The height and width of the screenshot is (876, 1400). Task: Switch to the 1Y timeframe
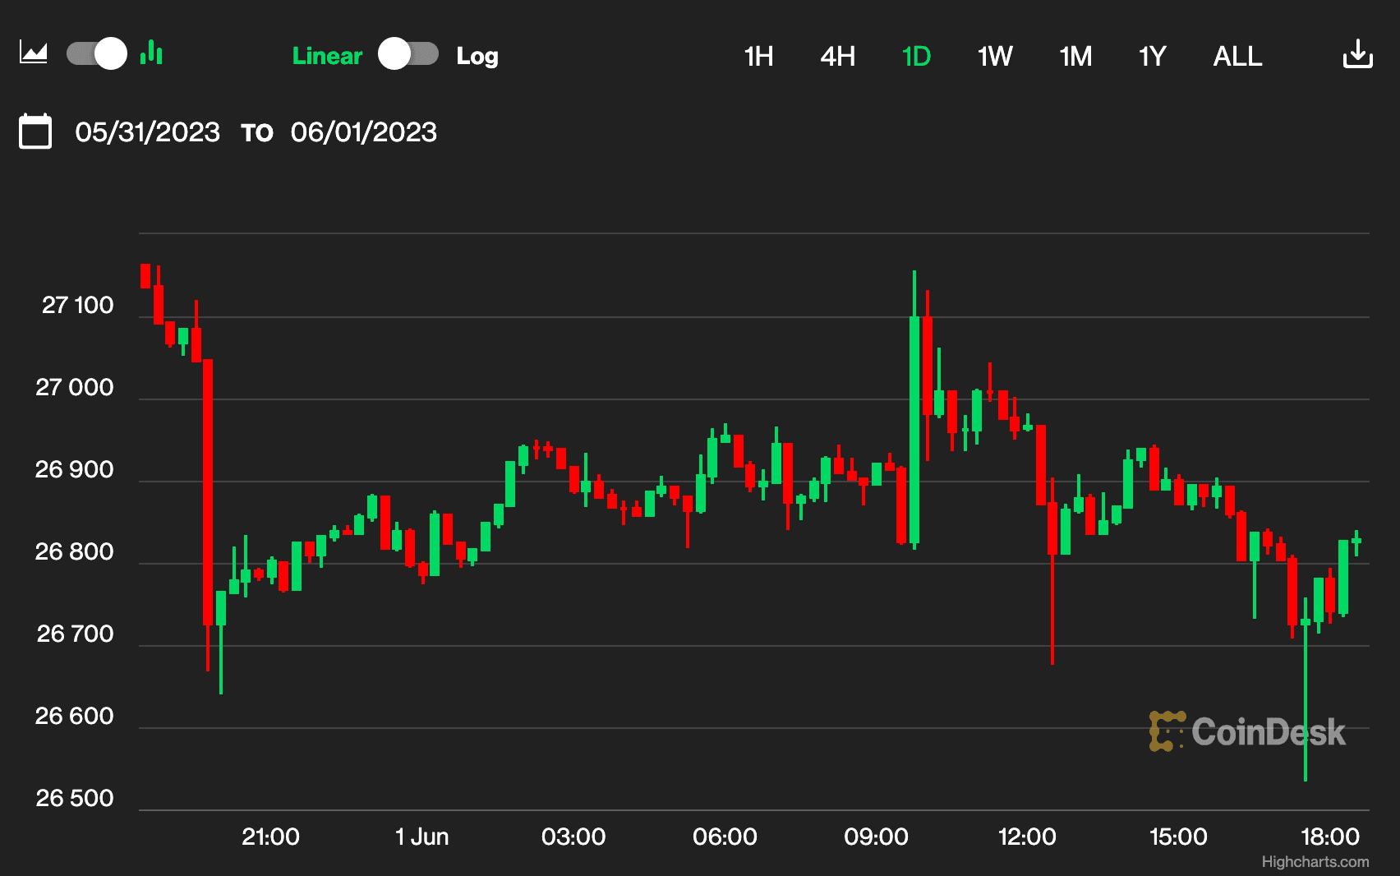coord(1153,56)
